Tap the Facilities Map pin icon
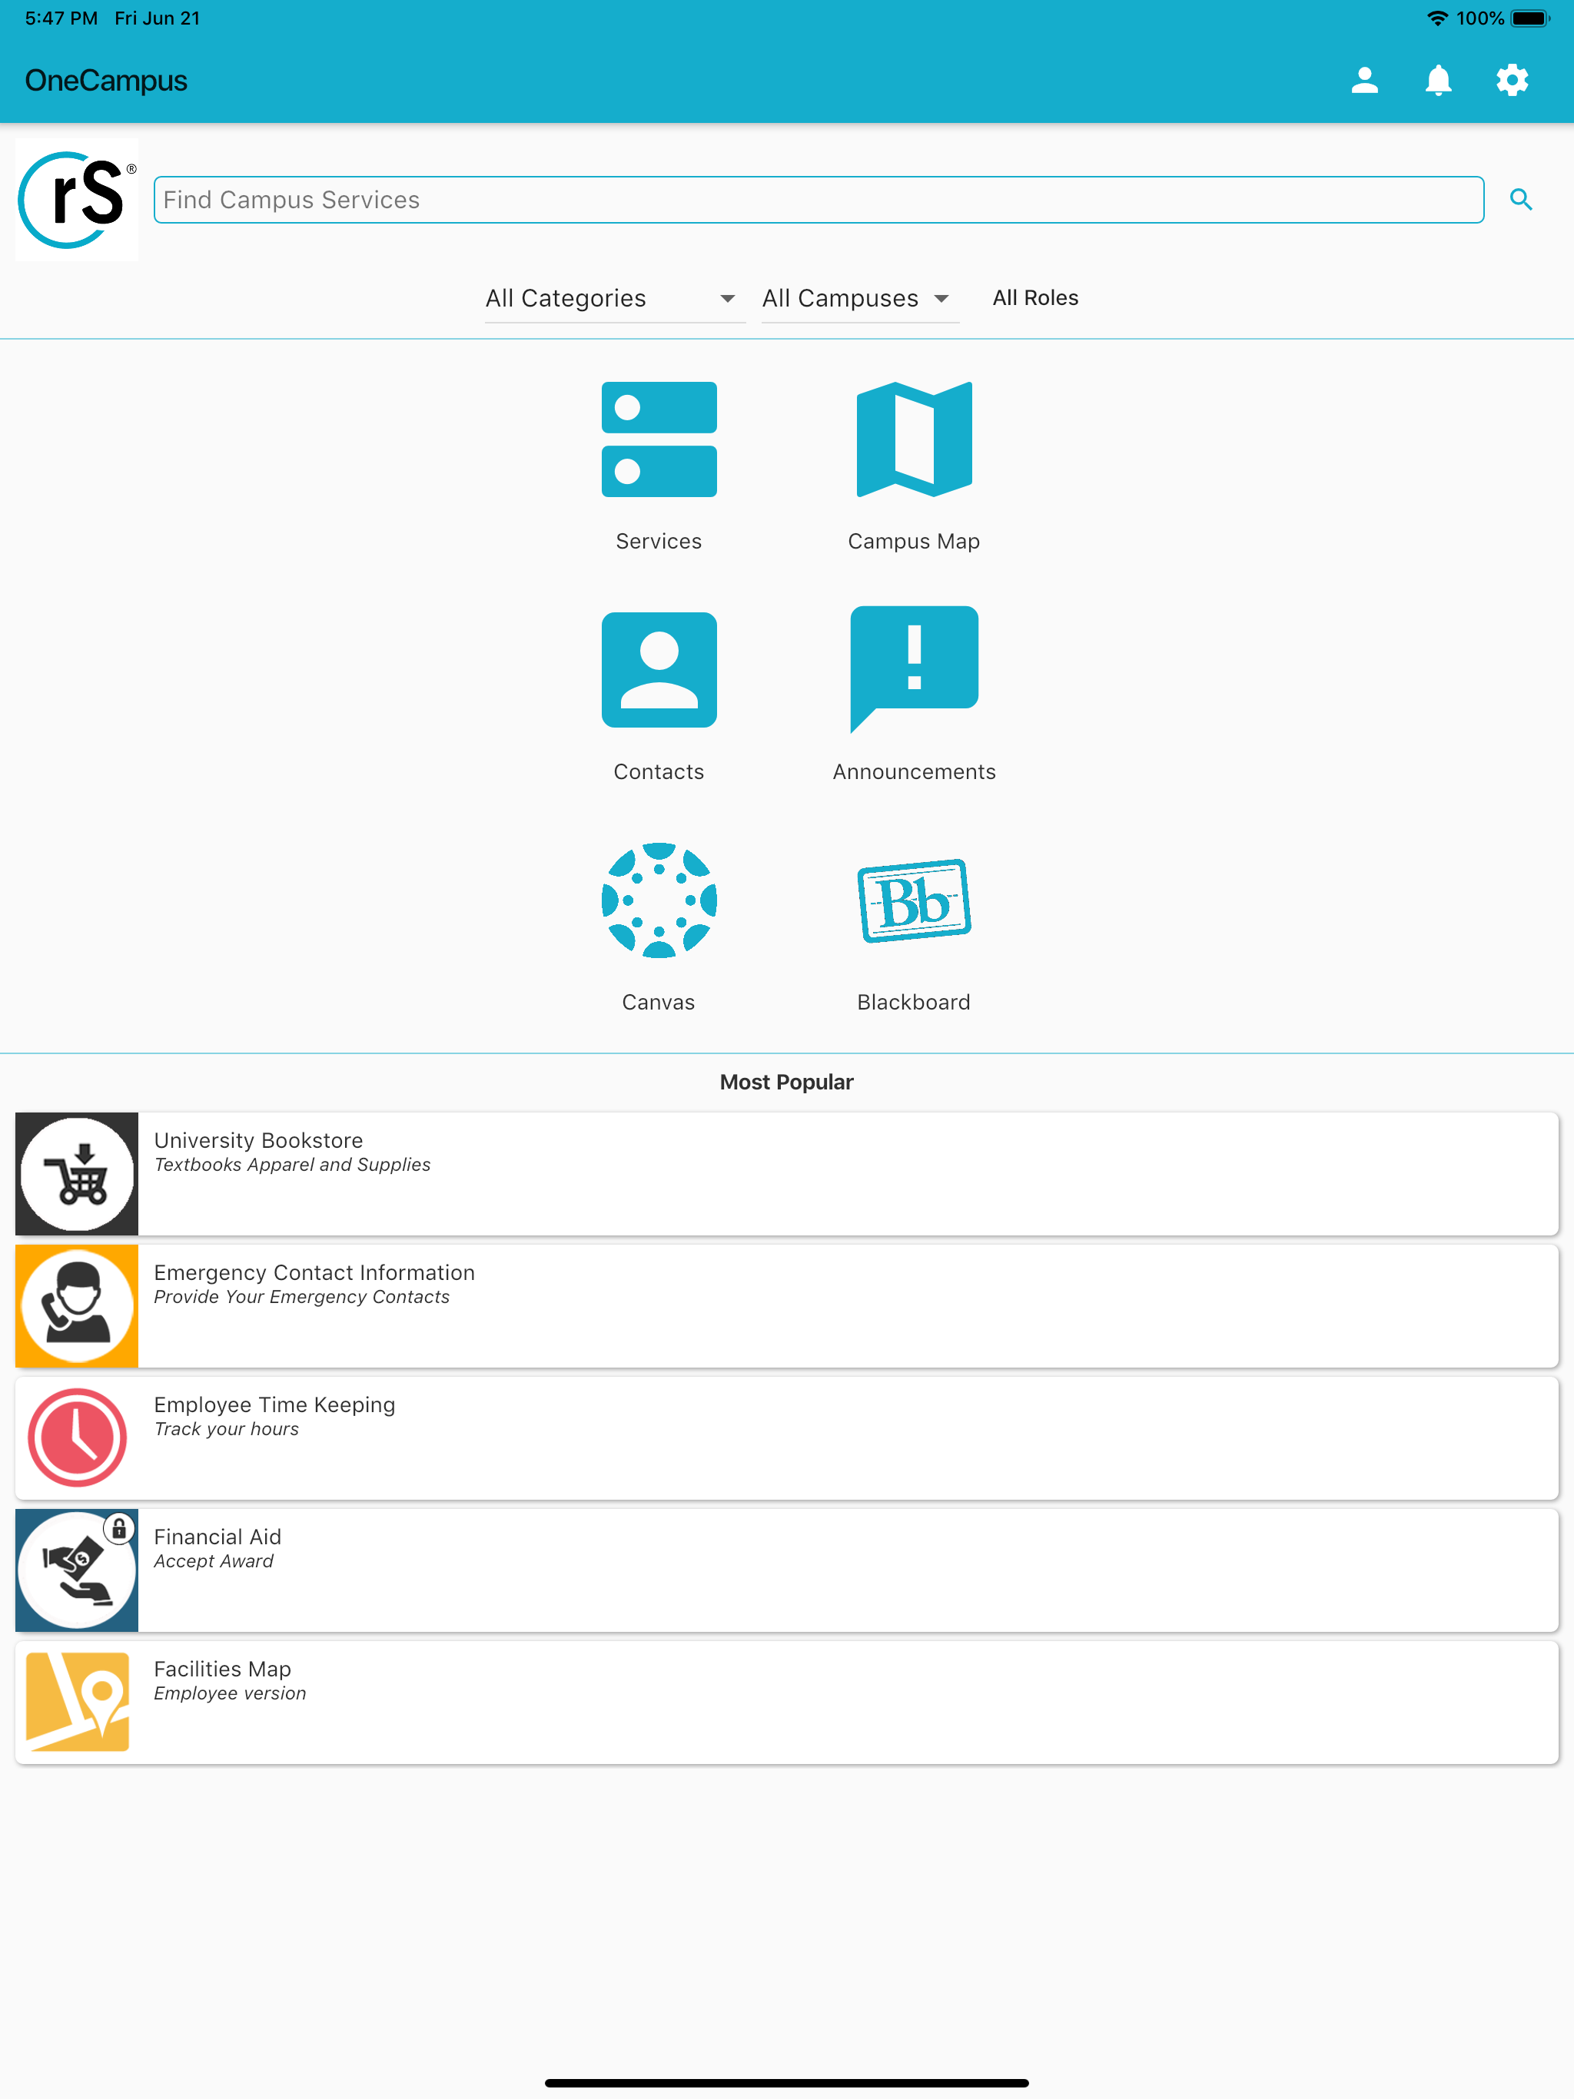 pyautogui.click(x=77, y=1703)
